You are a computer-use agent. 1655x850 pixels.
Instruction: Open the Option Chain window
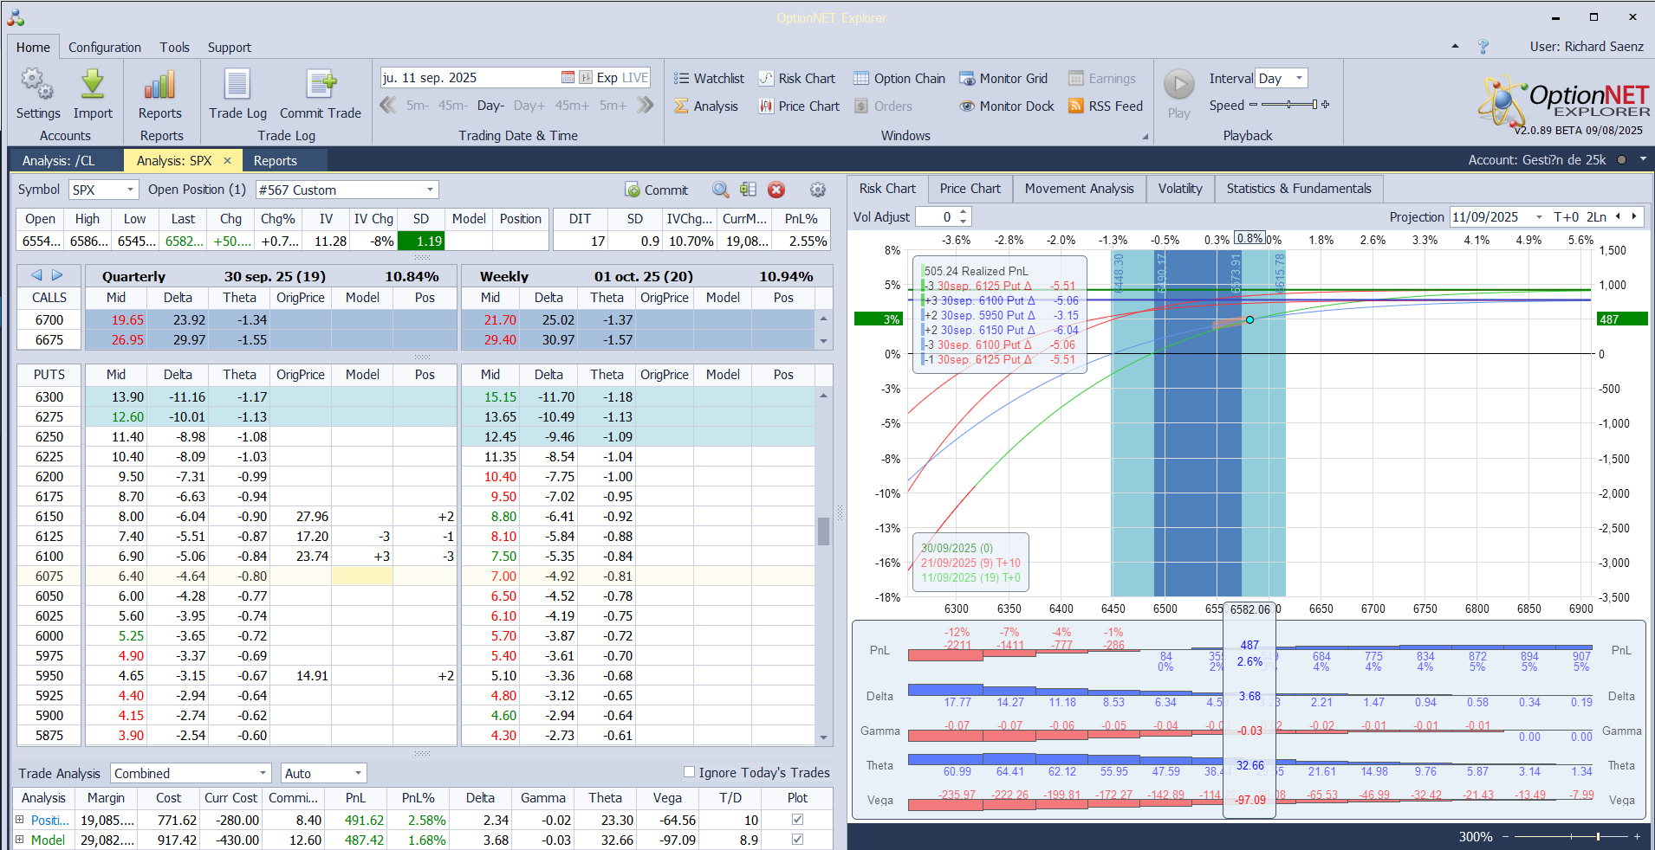tap(899, 79)
